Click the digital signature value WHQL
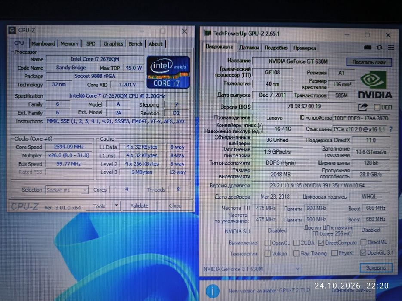The height and width of the screenshot is (301, 402). 369,197
